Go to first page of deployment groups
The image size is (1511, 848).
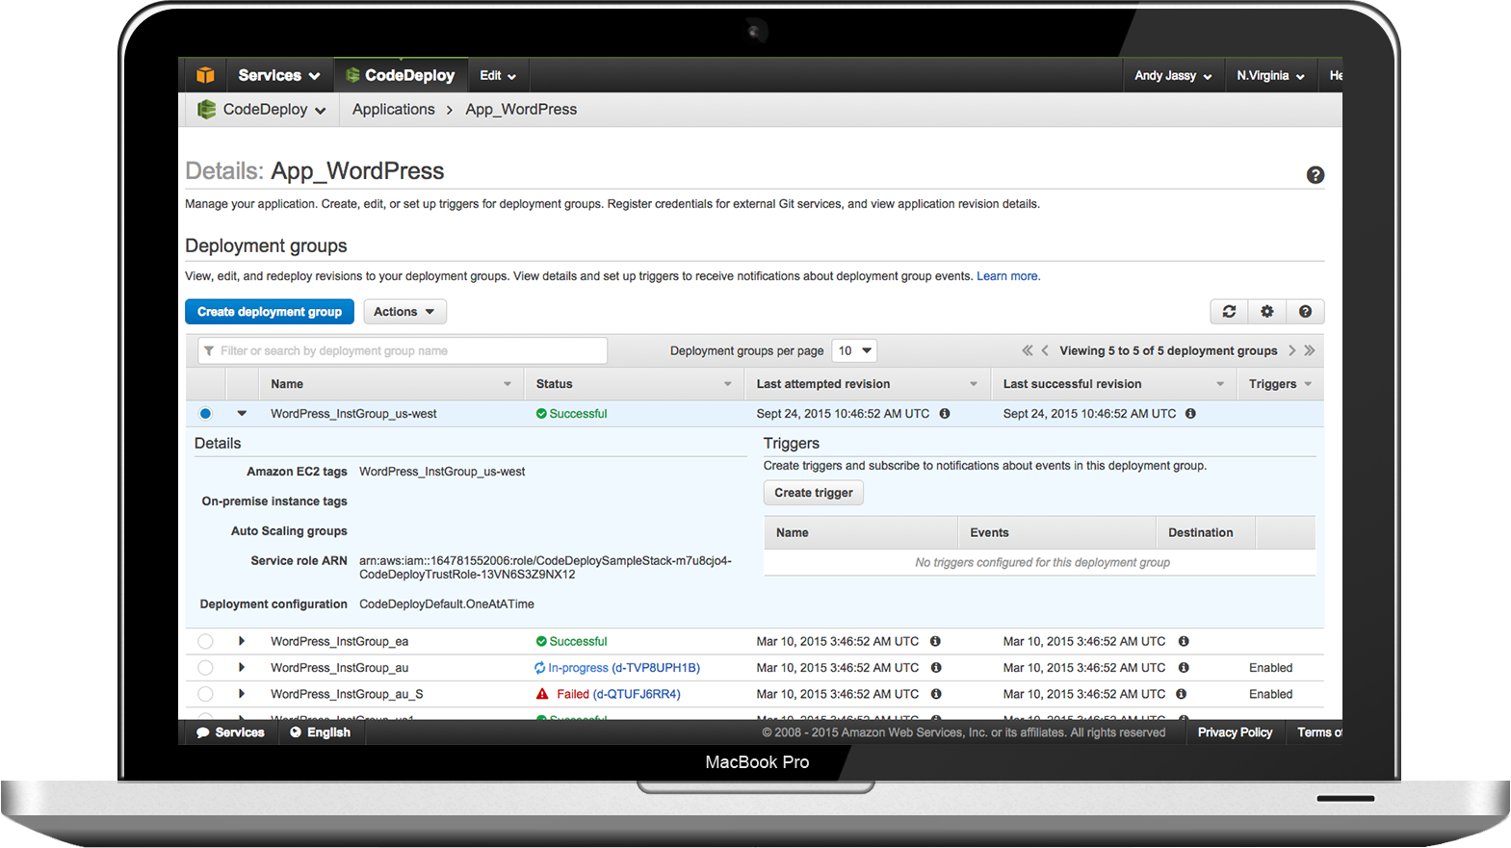point(1028,350)
